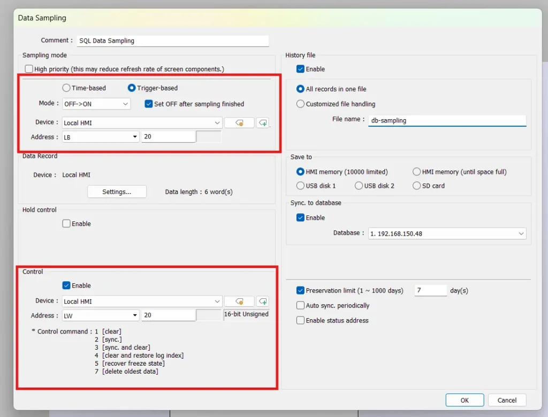
Task: Open tag library for trigger Device field
Action: (239, 122)
